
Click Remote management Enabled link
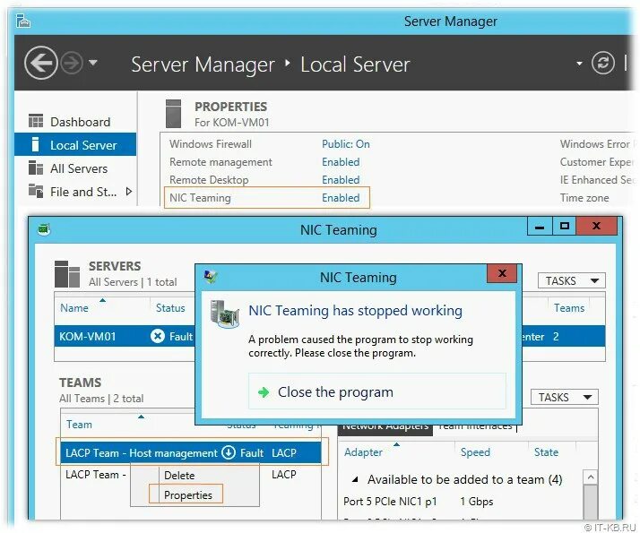tap(341, 162)
